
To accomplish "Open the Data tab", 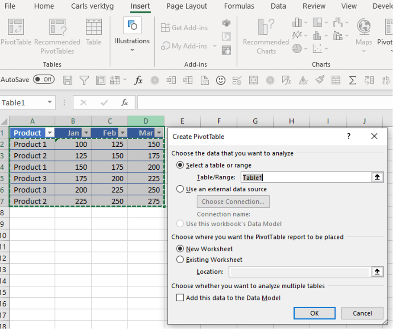I will (278, 6).
